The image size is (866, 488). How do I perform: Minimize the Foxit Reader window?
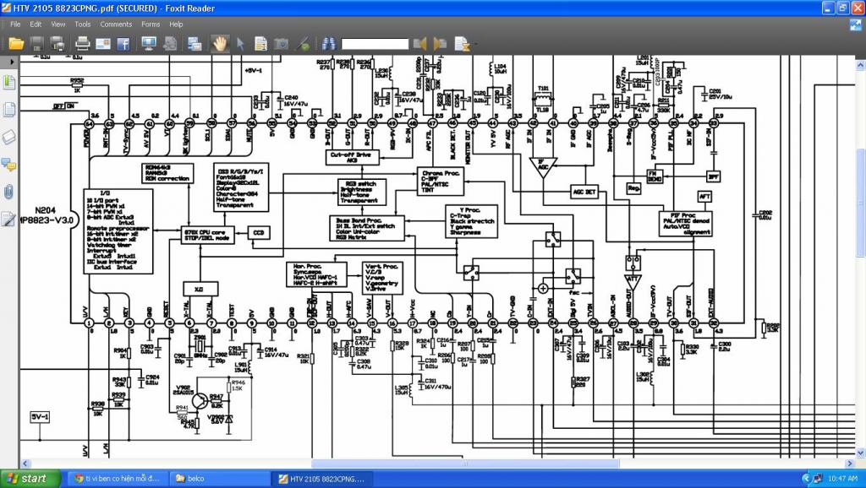click(x=828, y=8)
